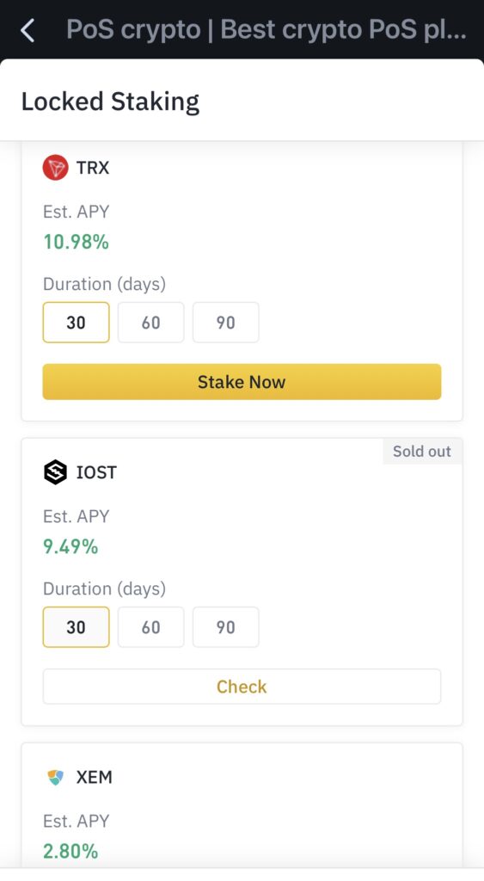Image resolution: width=484 pixels, height=881 pixels.
Task: Choose 90 days duration for TRX
Action: pos(226,323)
